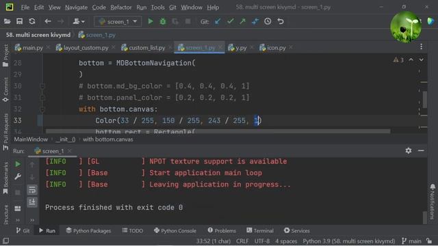The width and height of the screenshot is (438, 246).
Task: Open the Refactor menu
Action: (120, 8)
